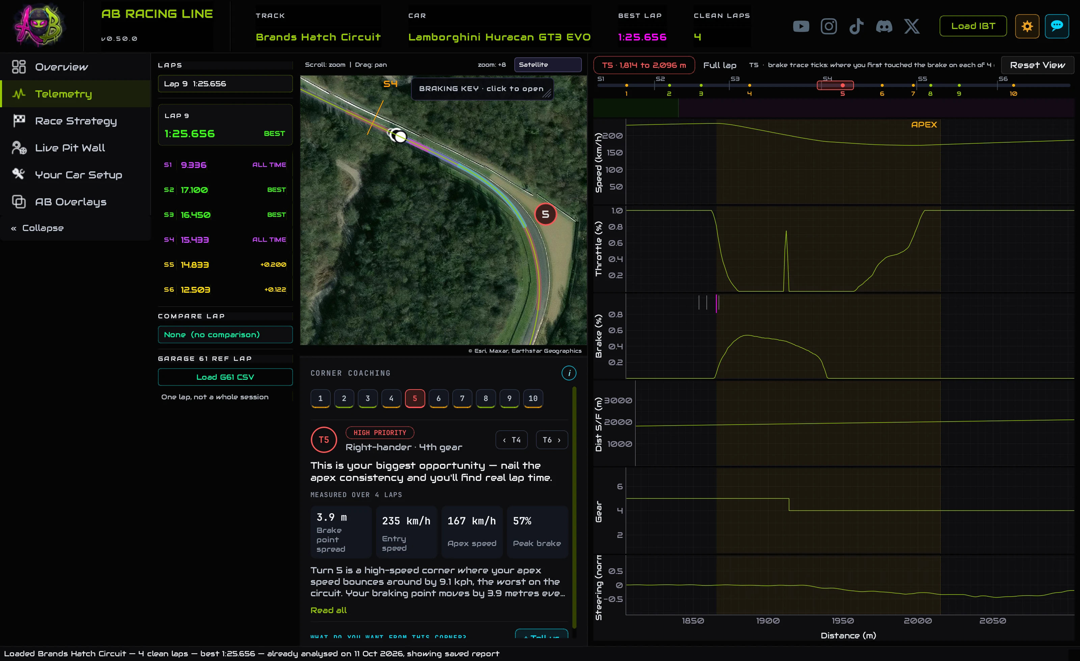Expand the Braking Key panel
Image resolution: width=1080 pixels, height=661 pixels.
coord(482,88)
